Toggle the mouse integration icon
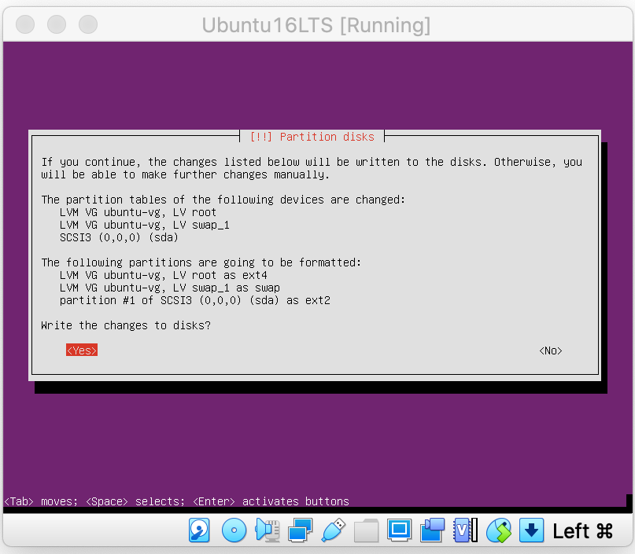The image size is (635, 554). point(499,531)
